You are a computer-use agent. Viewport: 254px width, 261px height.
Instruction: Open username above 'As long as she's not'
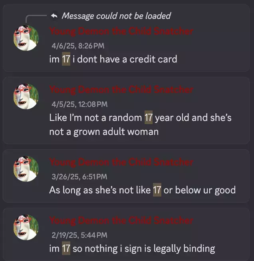tap(121, 162)
